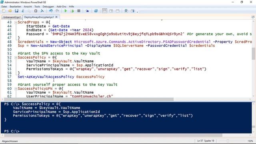256x144 pixels.
Task: Redo the last edit
Action: click(x=57, y=11)
